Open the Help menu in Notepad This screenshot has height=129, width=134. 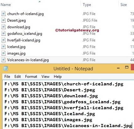pos(58,77)
